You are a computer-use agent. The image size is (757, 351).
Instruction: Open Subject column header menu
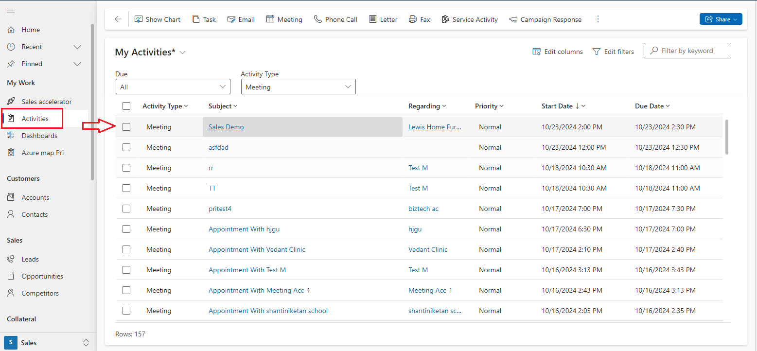coord(223,106)
